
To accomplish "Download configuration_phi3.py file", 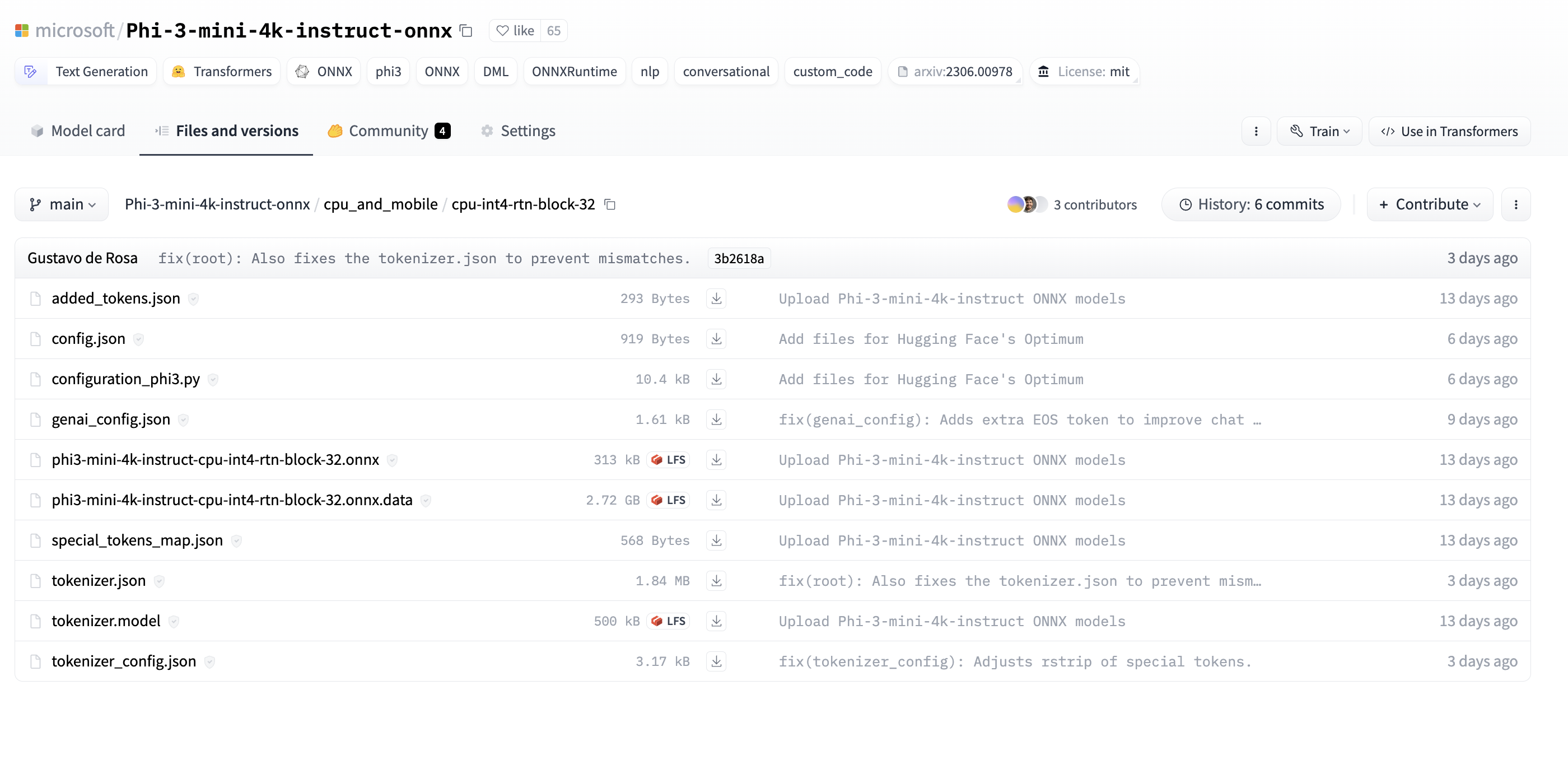I will [x=716, y=379].
